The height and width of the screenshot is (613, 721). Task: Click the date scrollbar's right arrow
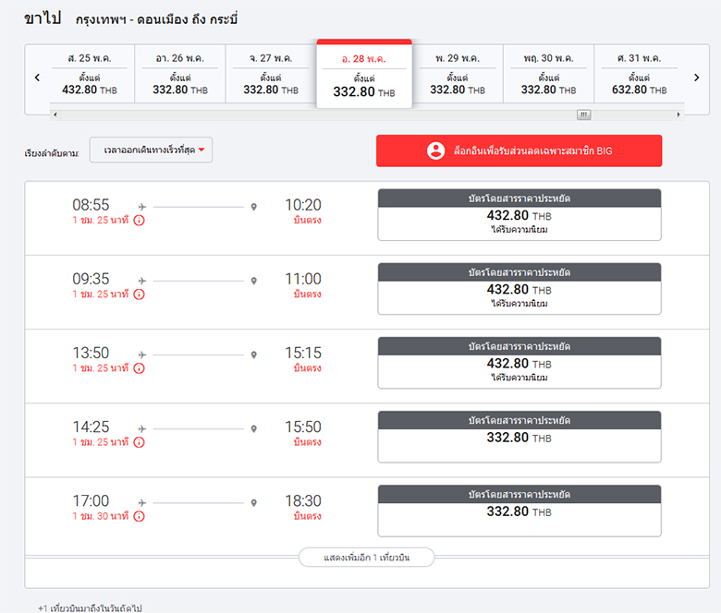tap(678, 114)
